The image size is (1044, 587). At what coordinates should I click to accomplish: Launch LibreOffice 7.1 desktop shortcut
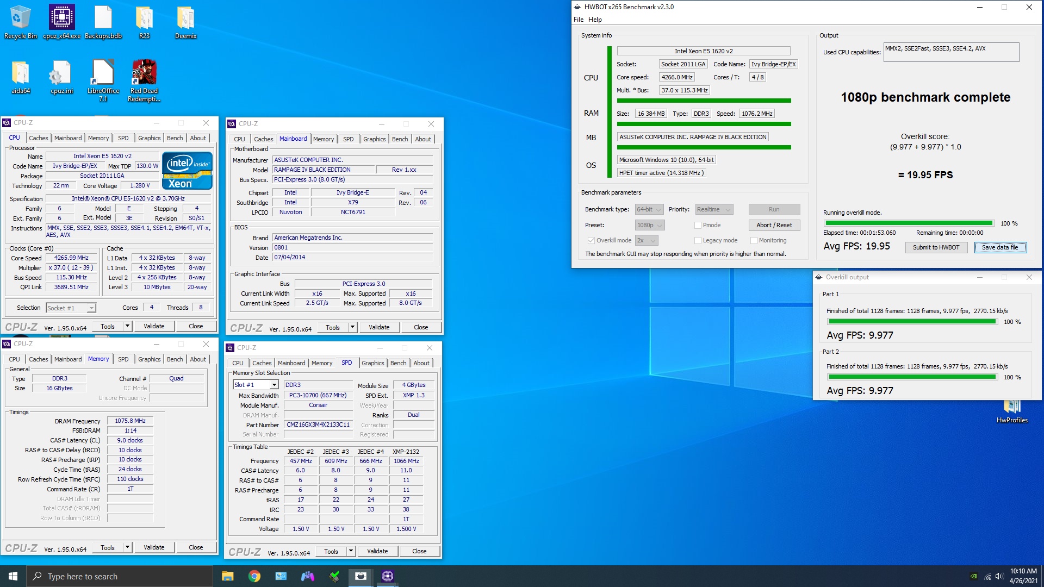click(x=103, y=80)
